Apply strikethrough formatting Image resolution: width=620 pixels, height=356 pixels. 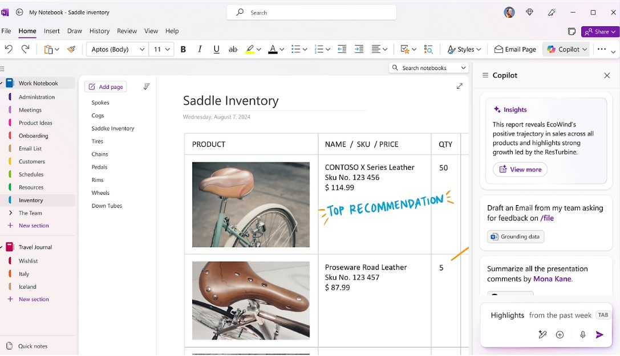pyautogui.click(x=233, y=50)
